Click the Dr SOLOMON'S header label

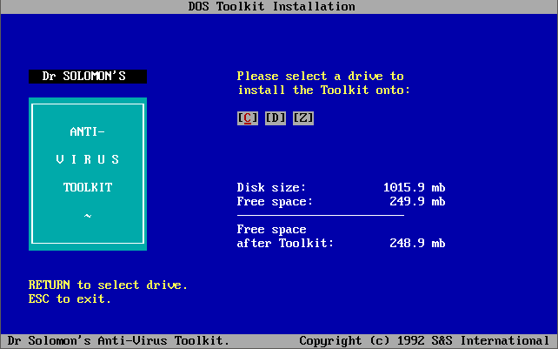click(87, 77)
